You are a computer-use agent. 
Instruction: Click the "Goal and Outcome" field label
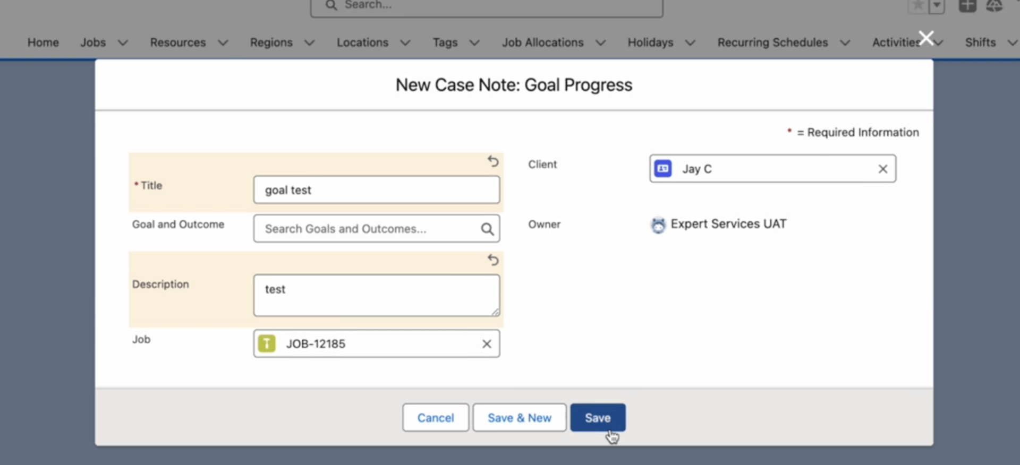[x=178, y=225]
